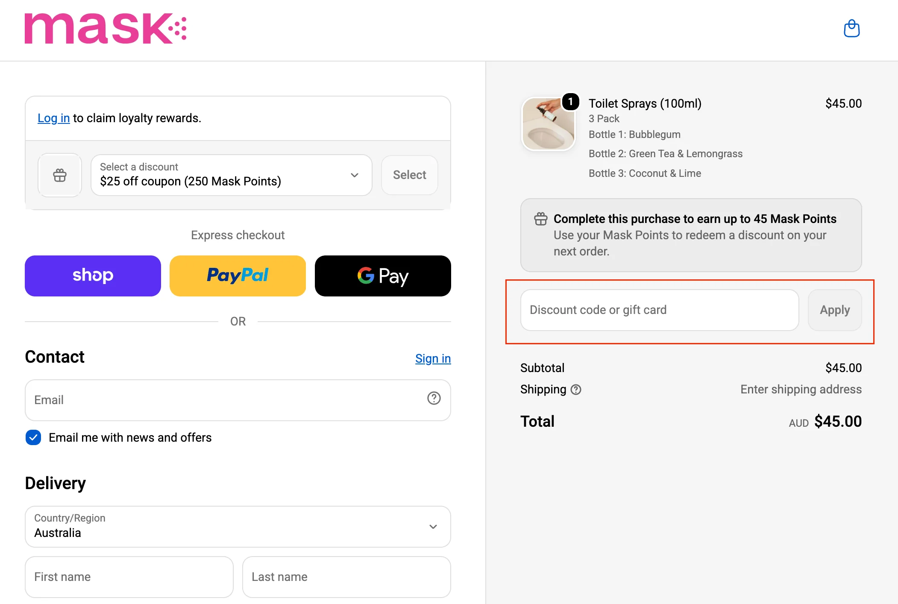898x604 pixels.
Task: Click the Shipping info question mark icon
Action: 576,390
